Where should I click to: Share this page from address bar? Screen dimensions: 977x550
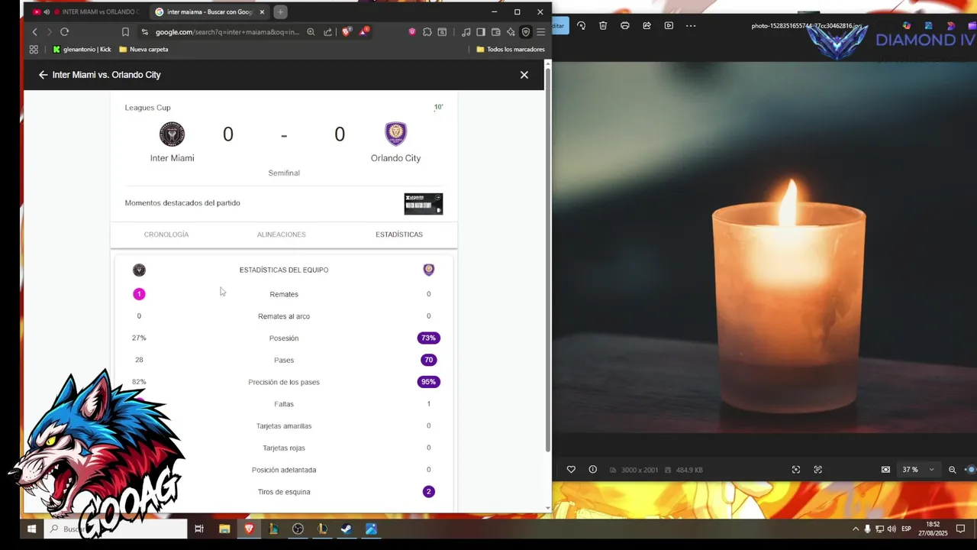pos(328,32)
